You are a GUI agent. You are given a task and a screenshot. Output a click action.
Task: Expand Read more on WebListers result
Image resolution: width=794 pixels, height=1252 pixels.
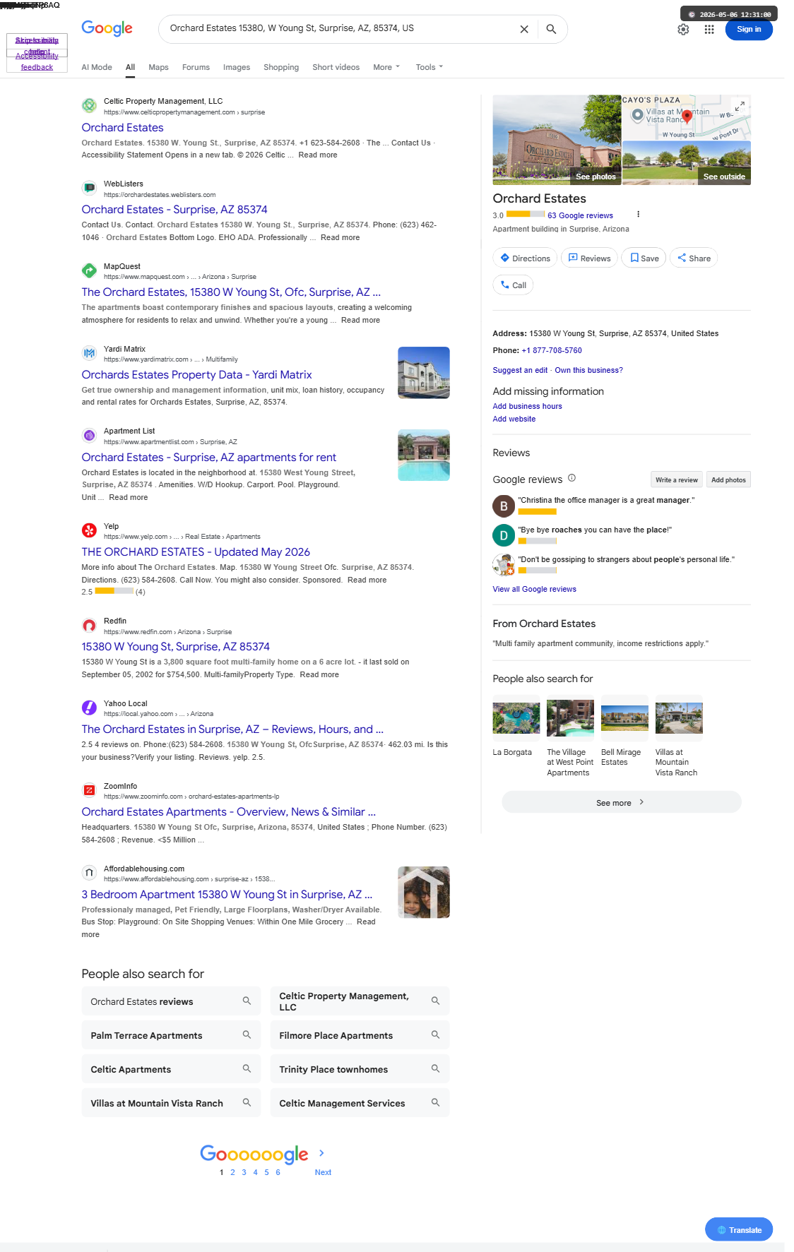(x=340, y=238)
